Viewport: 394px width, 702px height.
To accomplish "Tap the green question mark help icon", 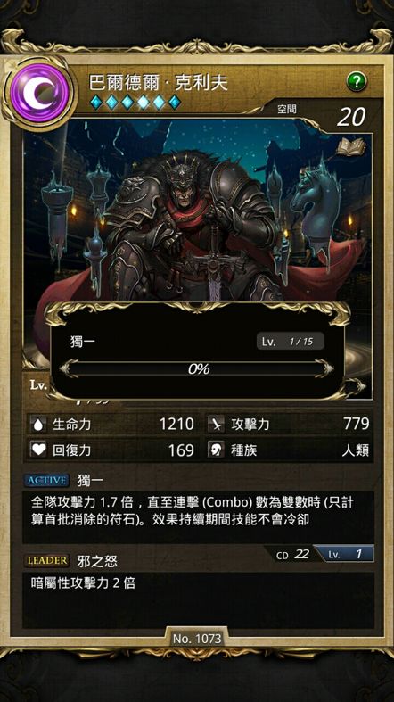I will point(357,81).
